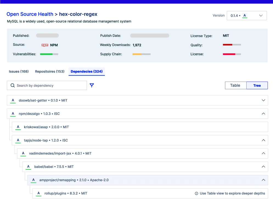Collapse the vadimdemedes/import-jsx dependency row
Image resolution: width=273 pixels, height=206 pixels.
(263, 153)
